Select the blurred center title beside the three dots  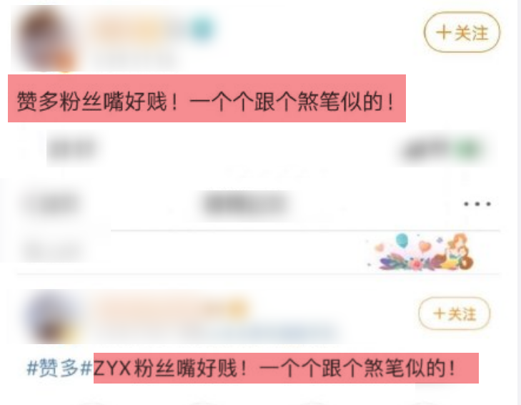coord(246,204)
